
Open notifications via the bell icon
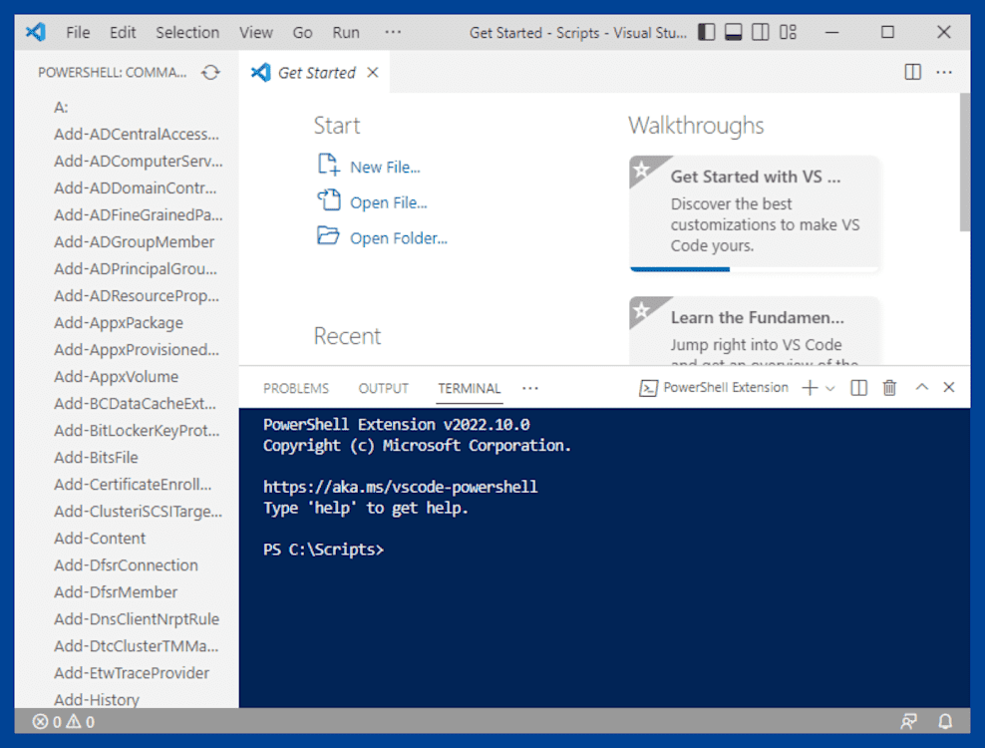point(943,721)
